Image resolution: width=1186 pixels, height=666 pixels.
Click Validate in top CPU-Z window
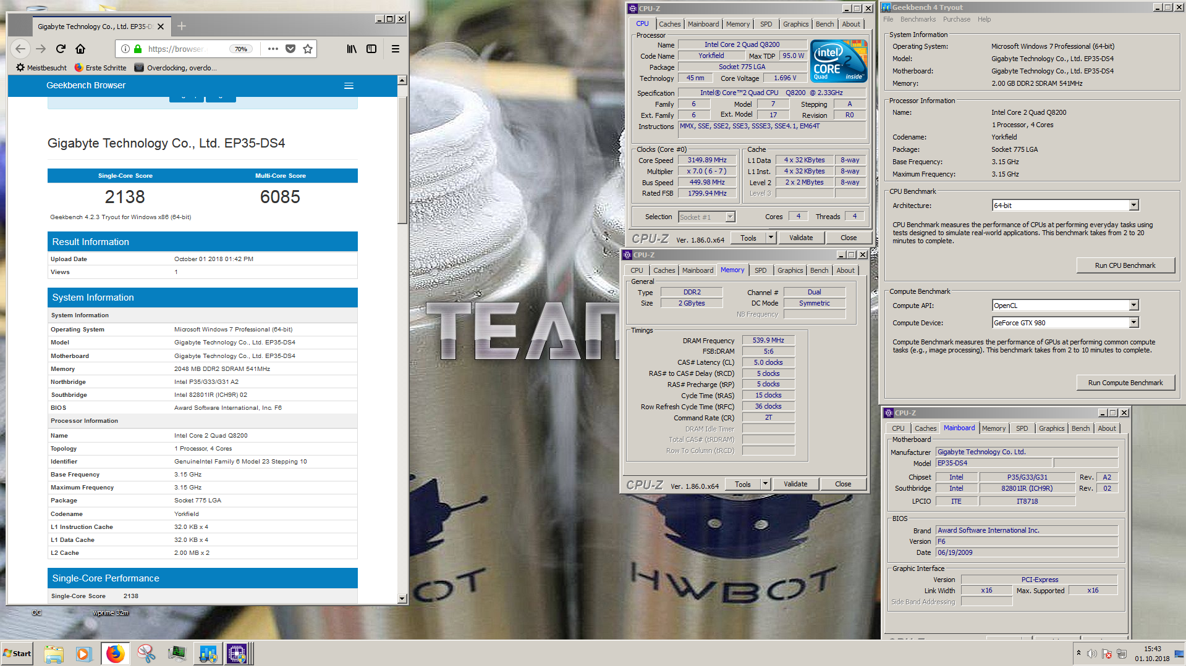[x=801, y=238]
